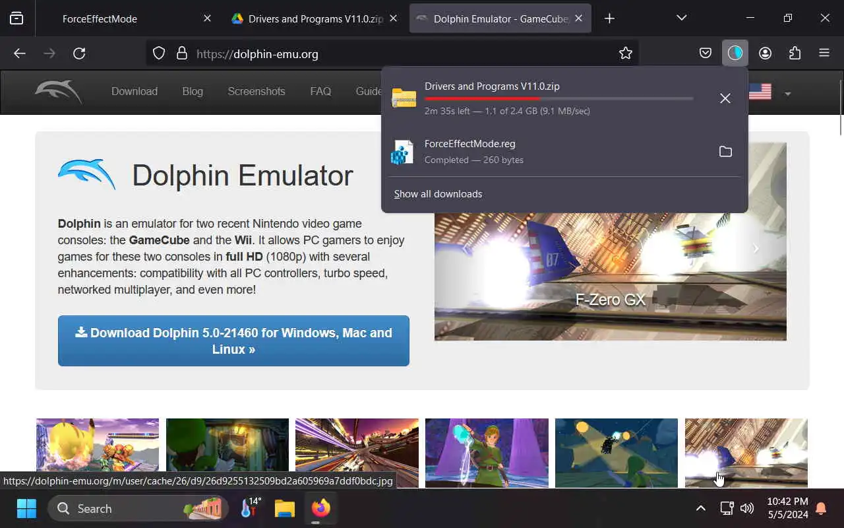844x528 pixels.
Task: Click Download Dolphin 5.0-21460 button
Action: point(233,341)
